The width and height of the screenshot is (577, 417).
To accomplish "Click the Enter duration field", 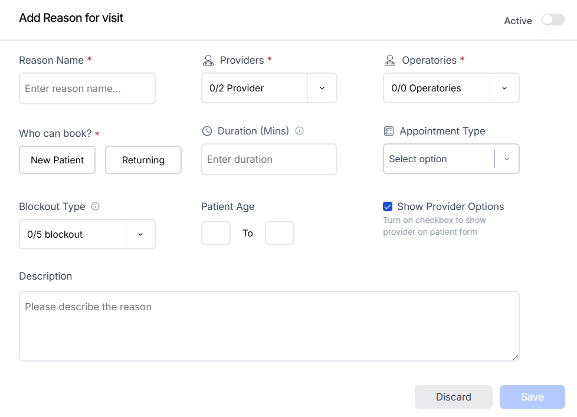I will [269, 159].
